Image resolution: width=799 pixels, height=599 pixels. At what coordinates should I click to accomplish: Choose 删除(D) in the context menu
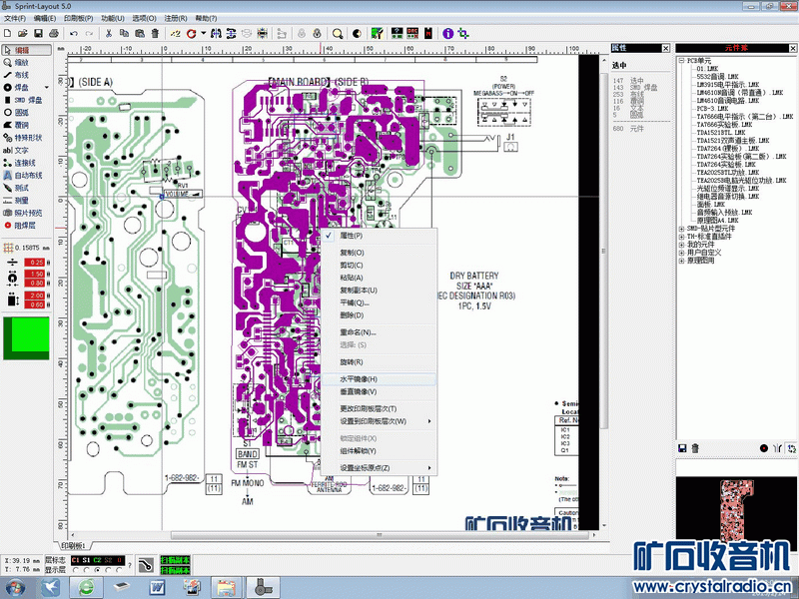tap(380, 315)
